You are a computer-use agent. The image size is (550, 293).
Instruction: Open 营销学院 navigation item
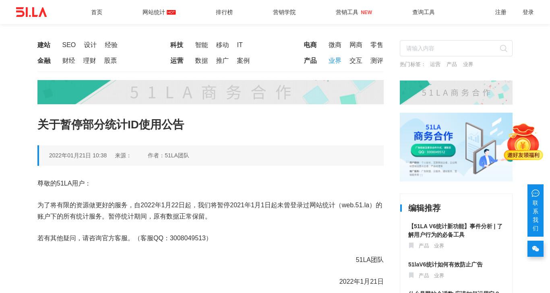coord(284,12)
